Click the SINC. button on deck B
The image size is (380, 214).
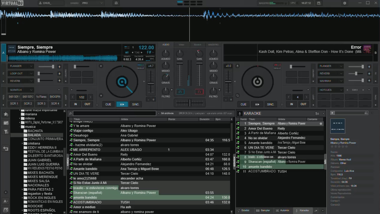(x=271, y=104)
